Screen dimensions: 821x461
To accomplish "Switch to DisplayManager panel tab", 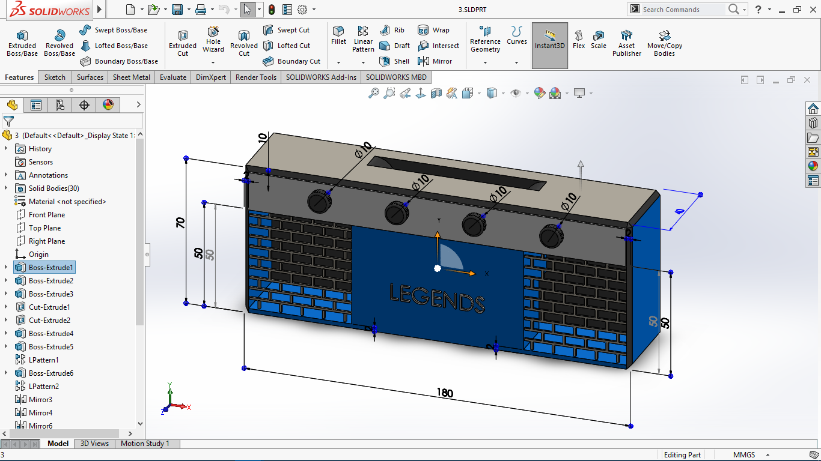I will click(x=108, y=105).
